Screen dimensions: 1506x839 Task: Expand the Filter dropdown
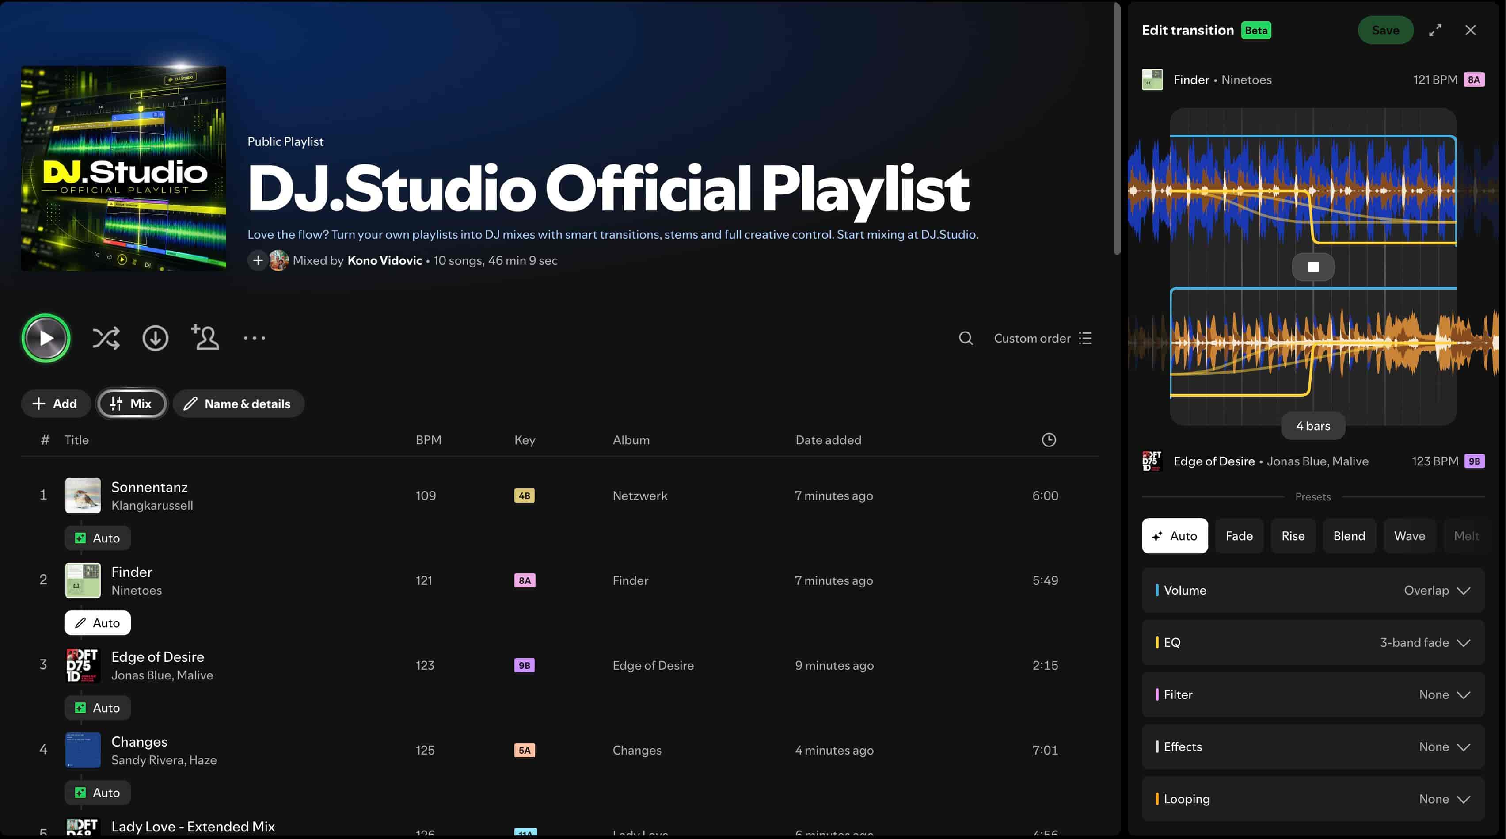[x=1312, y=694]
